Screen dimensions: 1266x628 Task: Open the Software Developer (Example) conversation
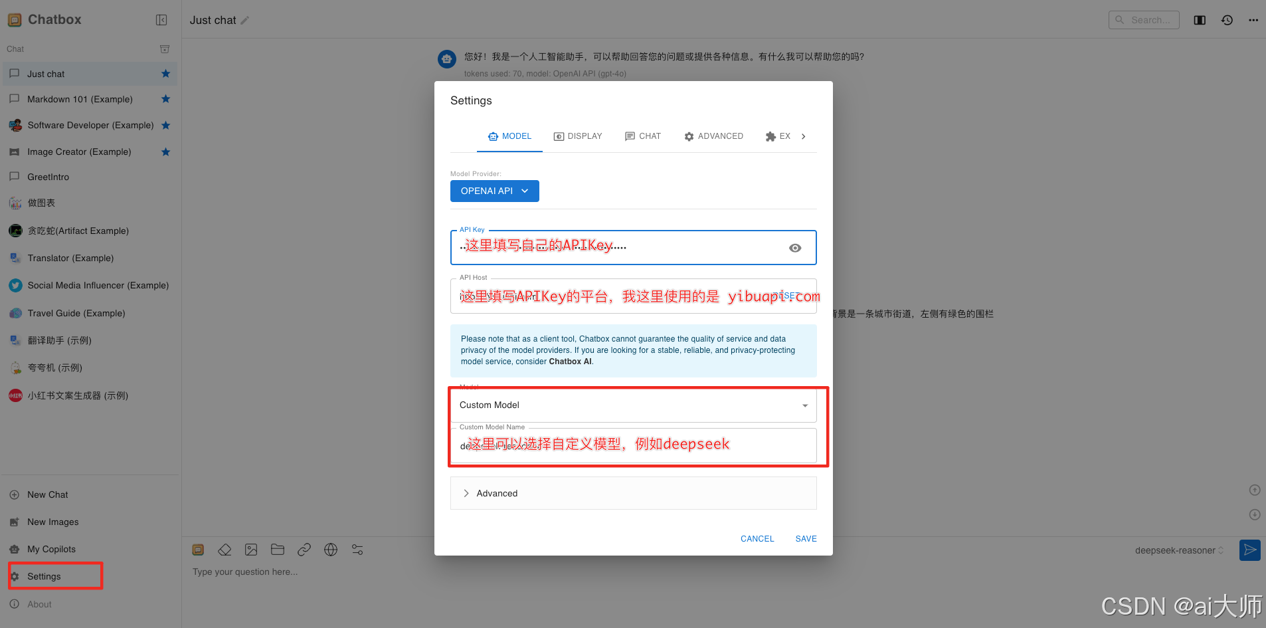(x=90, y=125)
